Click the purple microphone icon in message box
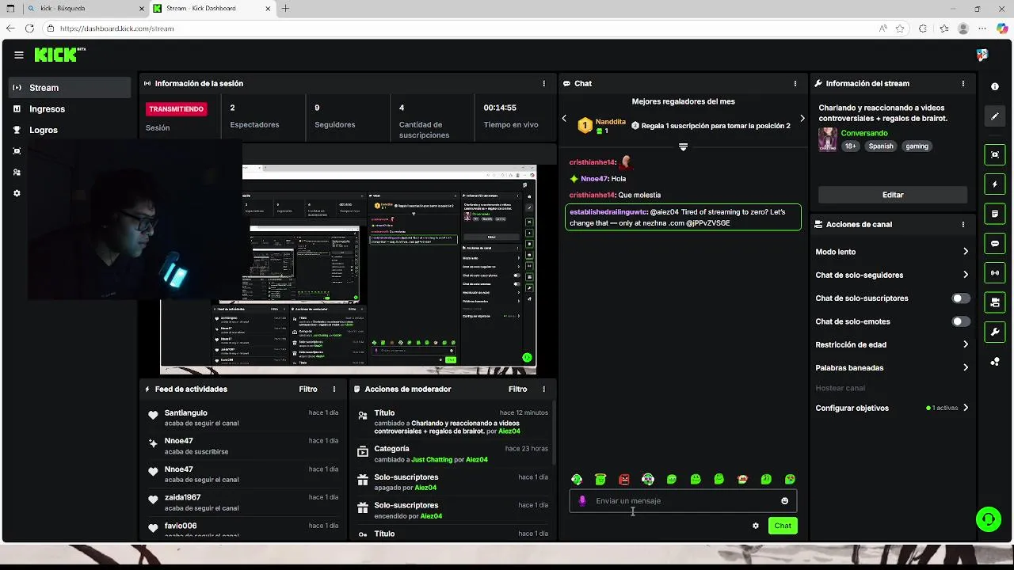The width and height of the screenshot is (1014, 570). pyautogui.click(x=582, y=501)
